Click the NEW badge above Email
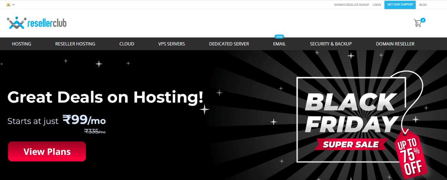This screenshot has width=447, height=180. click(x=279, y=37)
